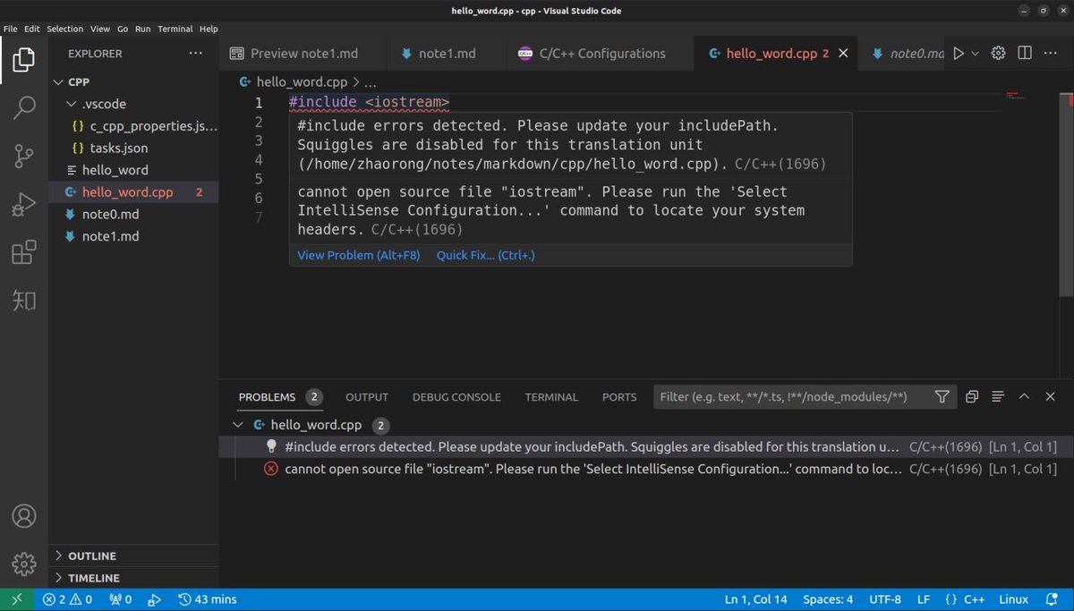
Task: Open note0.md in explorer
Action: point(133,215)
